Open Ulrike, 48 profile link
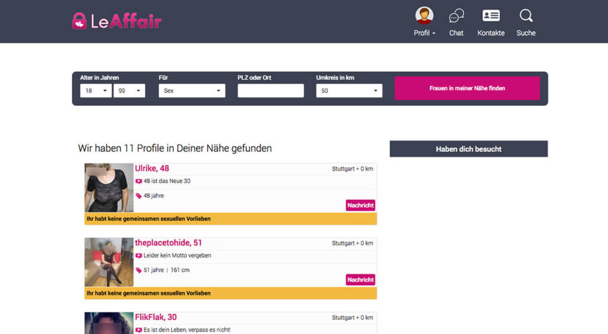Image resolution: width=608 pixels, height=334 pixels. click(152, 168)
